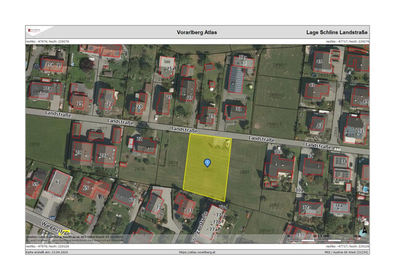Click the Lage Schlins Landstraße heading
The height and width of the screenshot is (280, 395).
pyautogui.click(x=337, y=32)
